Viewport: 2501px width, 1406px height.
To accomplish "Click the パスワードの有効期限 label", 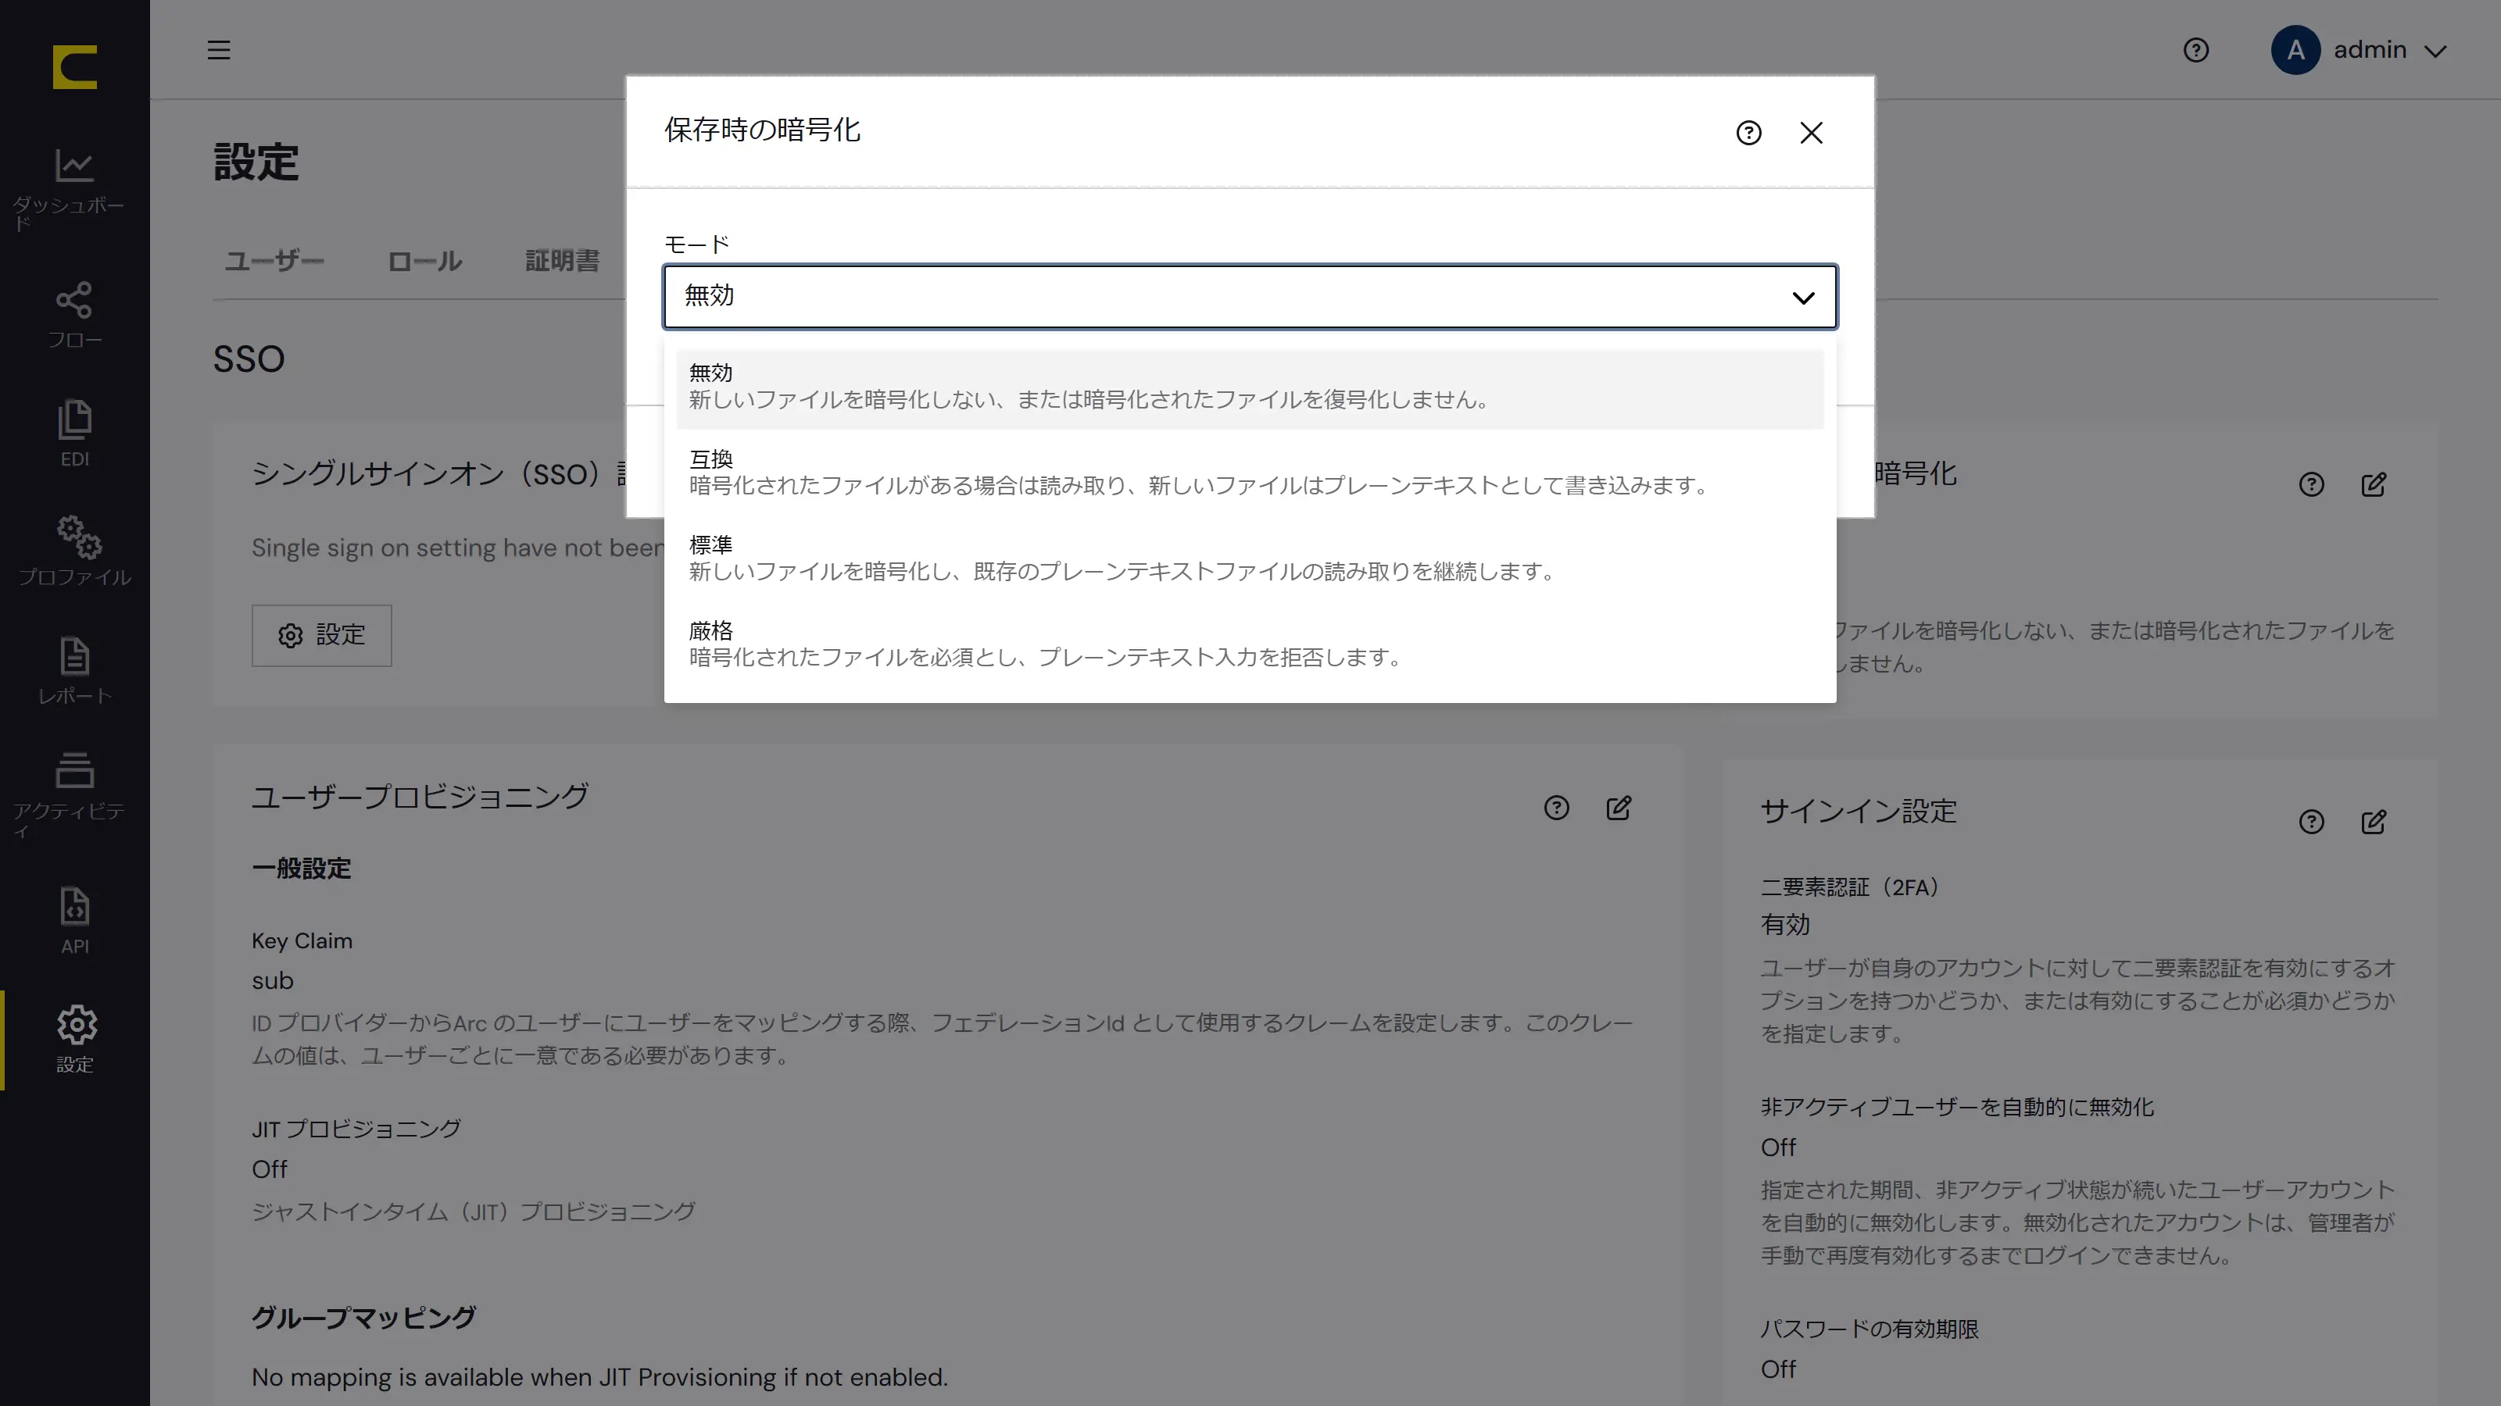I will [x=1869, y=1329].
